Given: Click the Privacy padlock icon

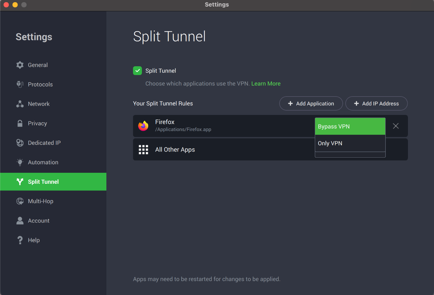Looking at the screenshot, I should (x=20, y=123).
